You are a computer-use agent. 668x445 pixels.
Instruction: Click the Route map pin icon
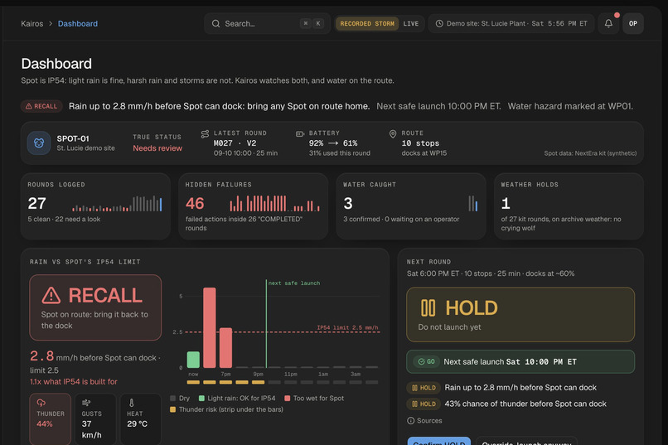tap(393, 134)
